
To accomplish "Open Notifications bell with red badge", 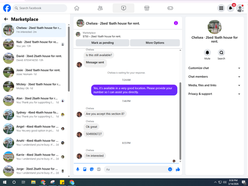I will (231, 8).
